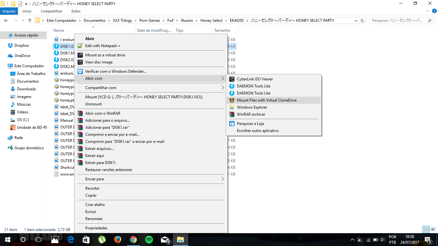
Task: Pick CyberLink ISO Viewer from the submenu
Action: click(255, 79)
